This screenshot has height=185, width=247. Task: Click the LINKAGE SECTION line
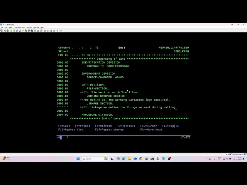coord(100,104)
